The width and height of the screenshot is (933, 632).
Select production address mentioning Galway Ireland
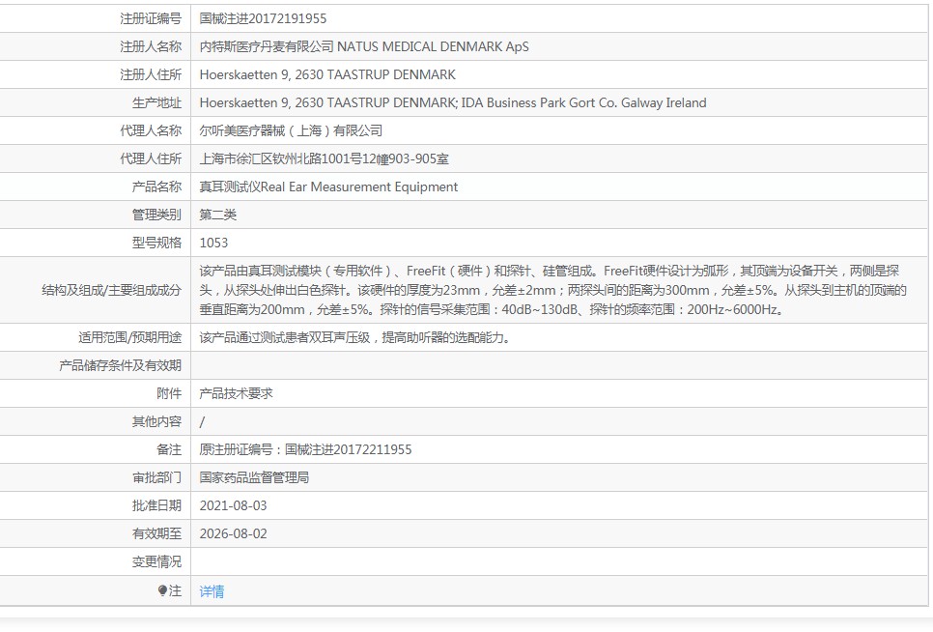pyautogui.click(x=453, y=102)
